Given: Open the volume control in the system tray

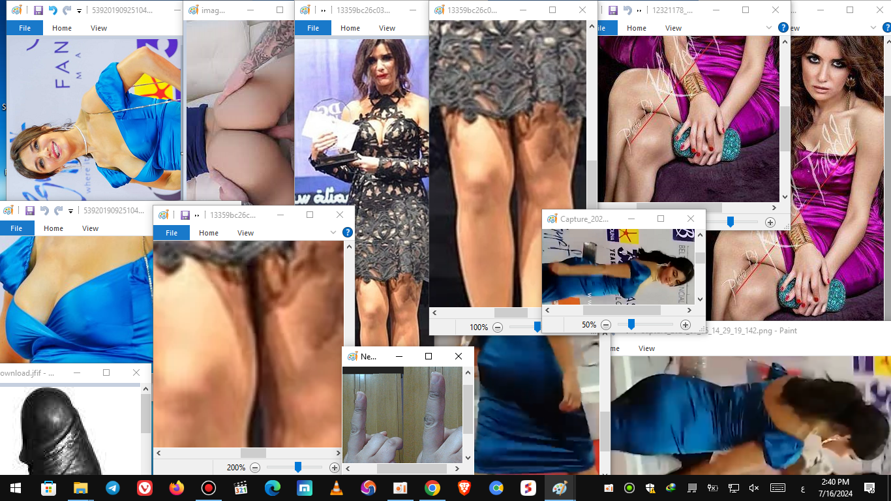Looking at the screenshot, I should pyautogui.click(x=753, y=487).
